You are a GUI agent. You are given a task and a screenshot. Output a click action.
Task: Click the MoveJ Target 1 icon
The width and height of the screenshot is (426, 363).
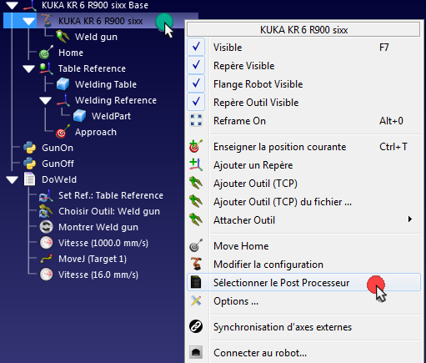[46, 259]
